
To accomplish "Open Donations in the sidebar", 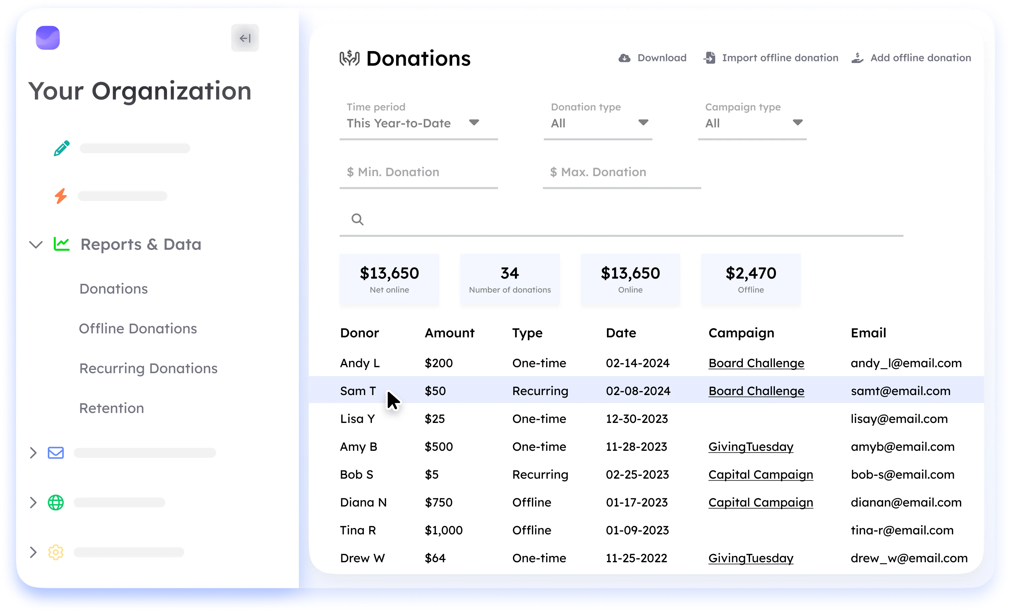I will pos(114,289).
